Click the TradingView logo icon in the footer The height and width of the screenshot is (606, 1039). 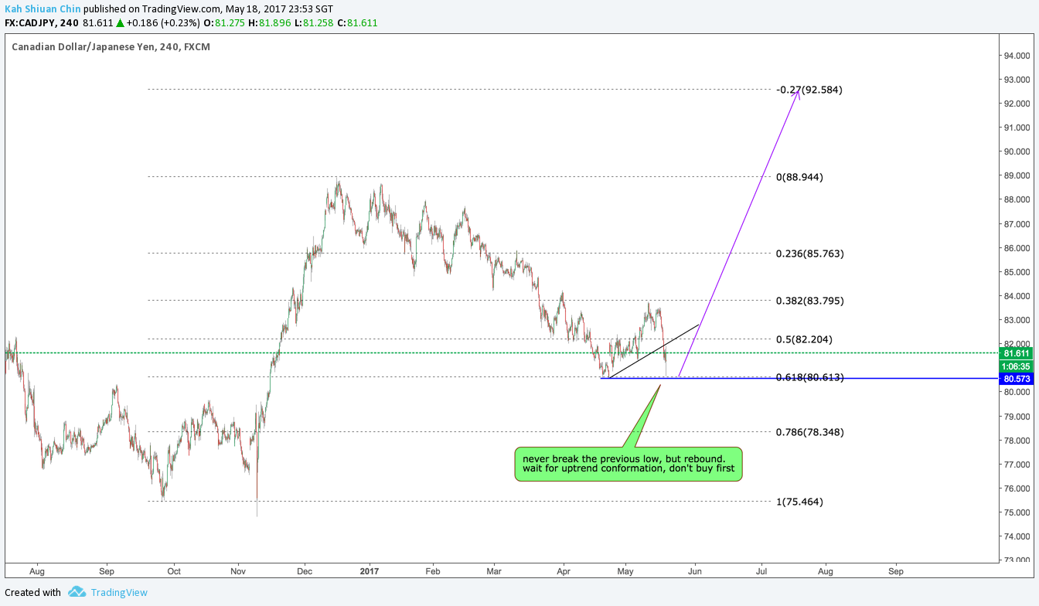pos(77,592)
